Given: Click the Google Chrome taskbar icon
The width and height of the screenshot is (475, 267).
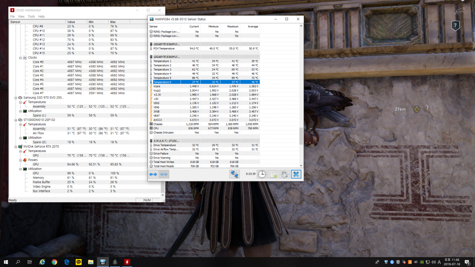Looking at the screenshot, I should coord(54,262).
